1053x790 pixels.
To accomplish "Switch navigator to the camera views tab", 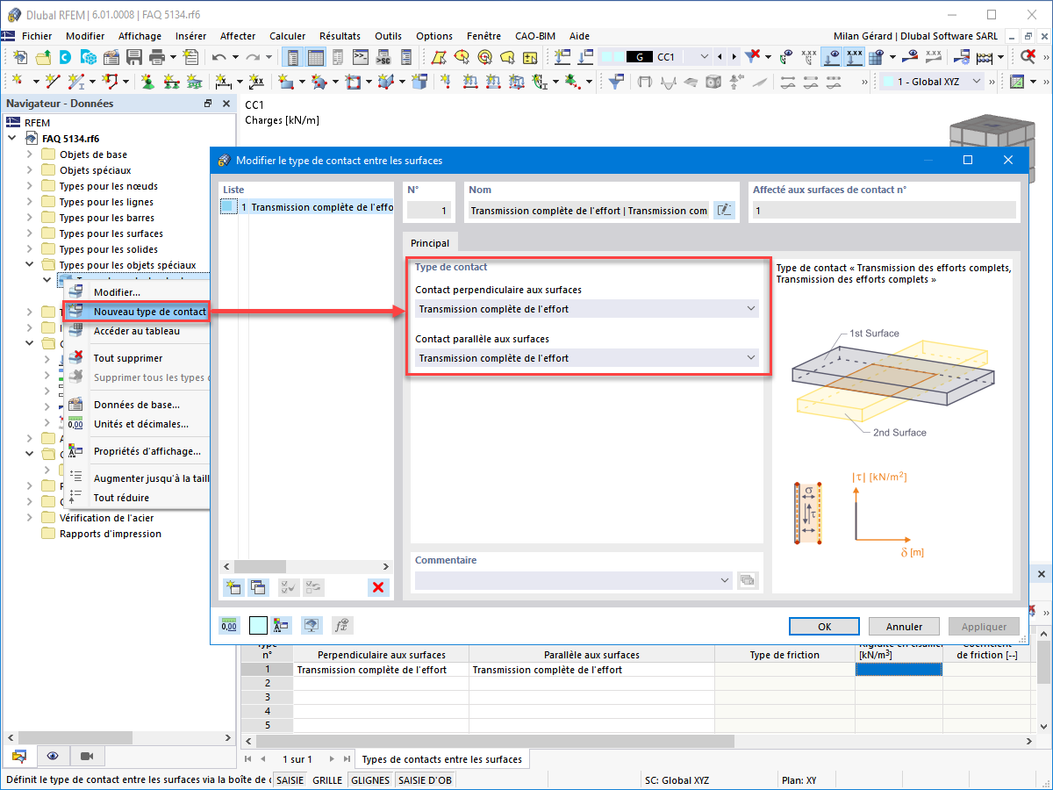I will tap(87, 756).
